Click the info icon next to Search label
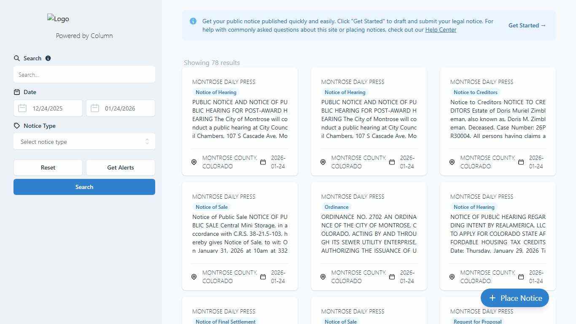The image size is (576, 324). click(48, 58)
